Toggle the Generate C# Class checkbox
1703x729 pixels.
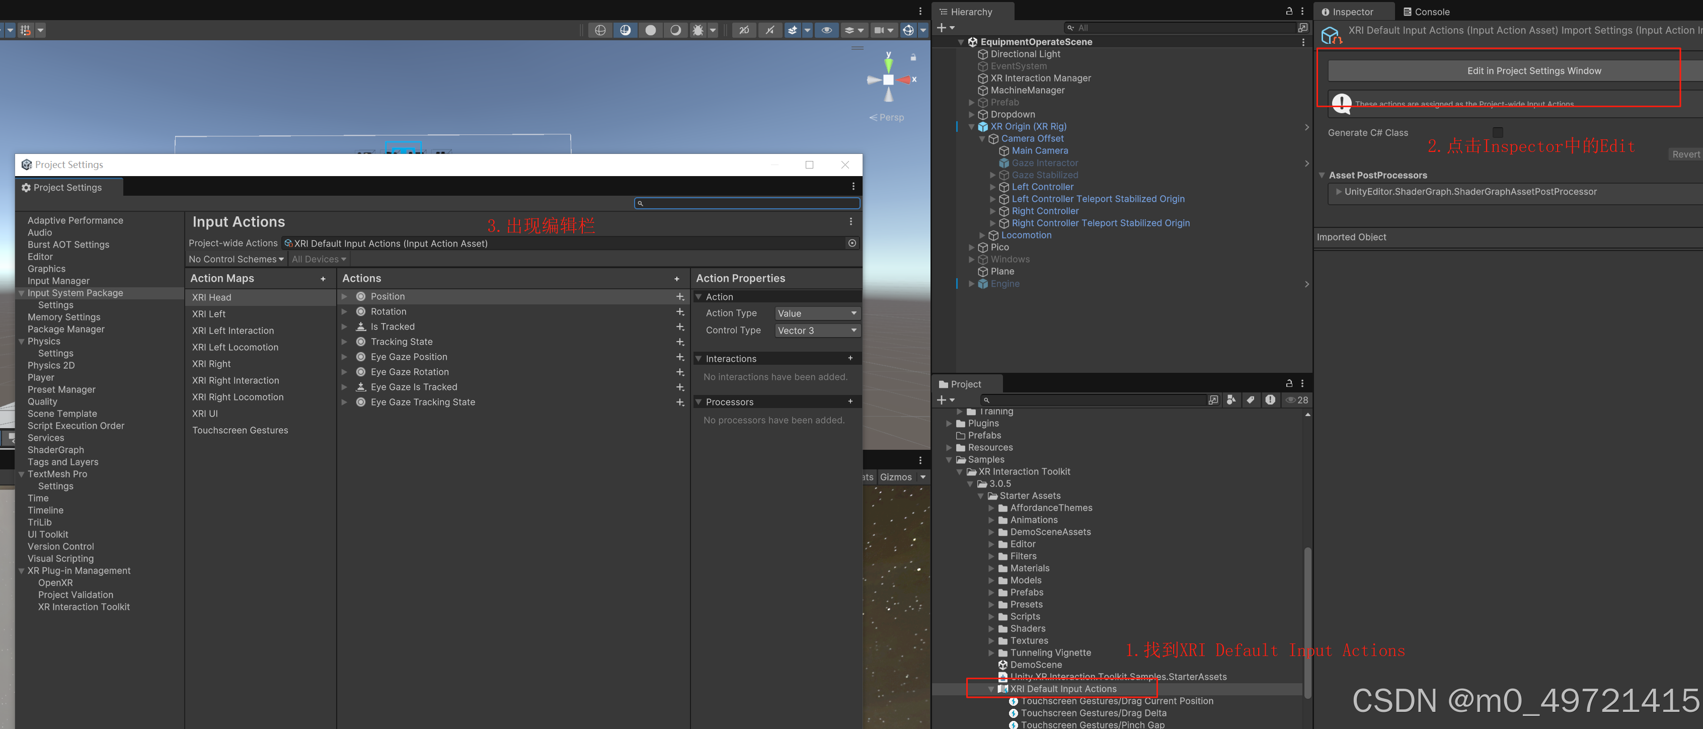(x=1497, y=132)
